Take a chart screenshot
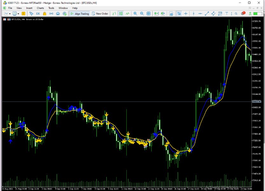The height and width of the screenshot is (191, 265). pos(171,14)
